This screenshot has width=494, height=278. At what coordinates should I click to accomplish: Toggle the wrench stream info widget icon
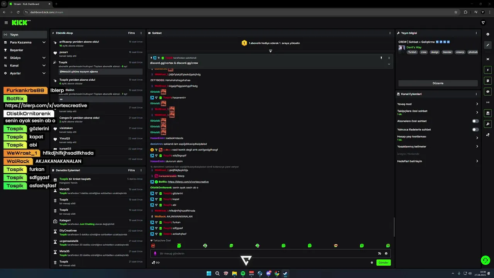488,124
